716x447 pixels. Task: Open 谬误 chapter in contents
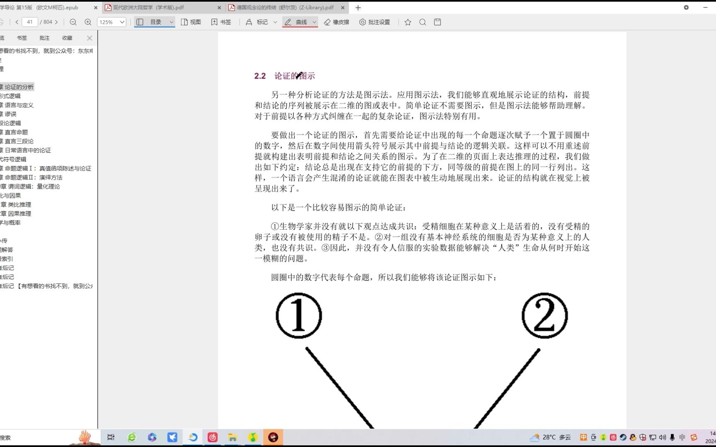[8, 114]
